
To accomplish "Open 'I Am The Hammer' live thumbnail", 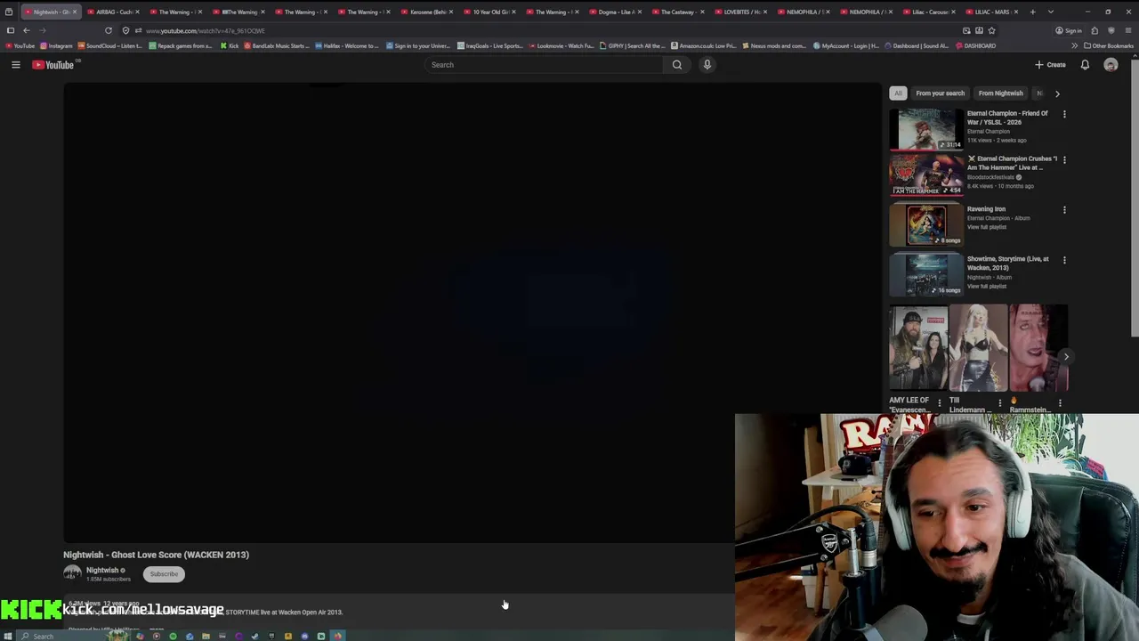I will 926,175.
